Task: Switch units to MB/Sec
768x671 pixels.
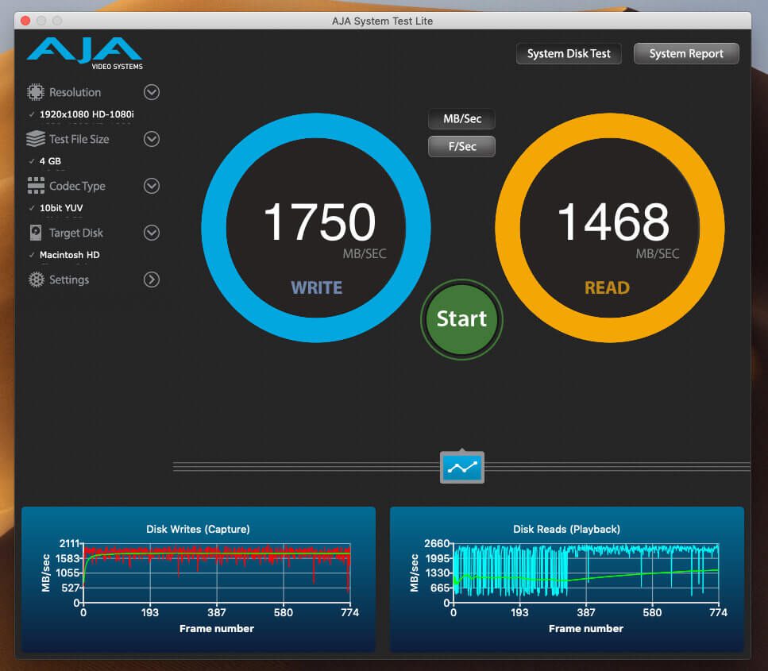Action: pyautogui.click(x=462, y=119)
